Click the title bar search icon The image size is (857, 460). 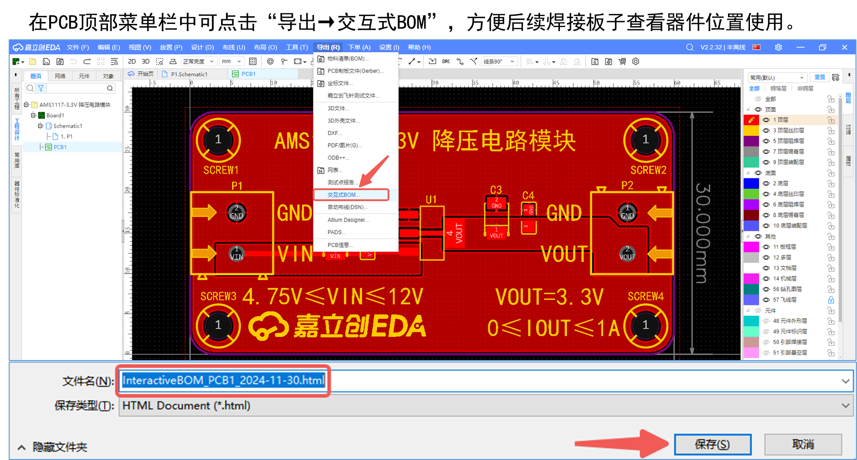click(690, 47)
